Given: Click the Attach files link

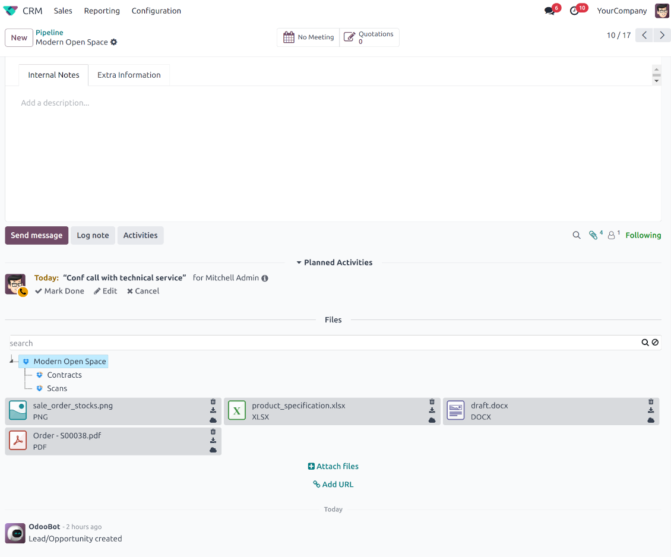Looking at the screenshot, I should [x=333, y=466].
